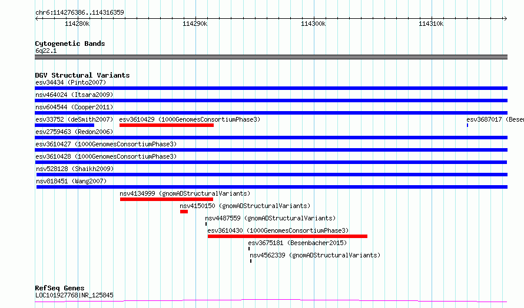
Task: Click the esv34434 (Pinto2007) label
Action: tap(71, 82)
